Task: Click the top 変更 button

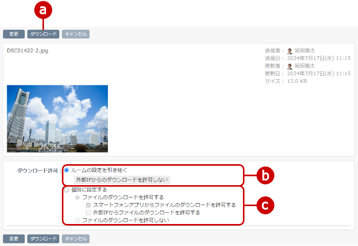Action: point(14,34)
